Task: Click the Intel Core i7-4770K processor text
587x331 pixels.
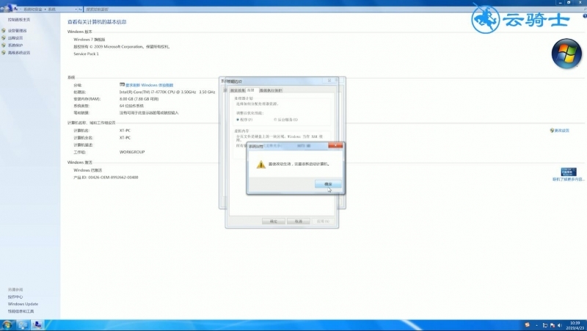Action: (x=167, y=92)
